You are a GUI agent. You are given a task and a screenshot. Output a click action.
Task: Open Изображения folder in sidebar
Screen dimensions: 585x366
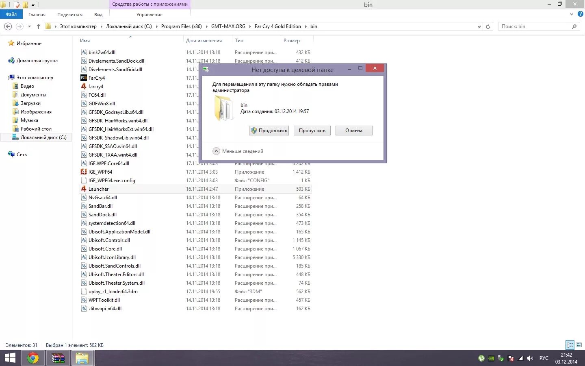[36, 112]
